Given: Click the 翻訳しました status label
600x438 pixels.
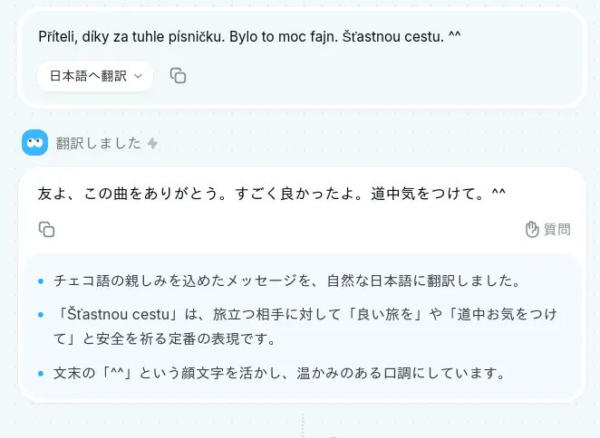Looking at the screenshot, I should [98, 143].
